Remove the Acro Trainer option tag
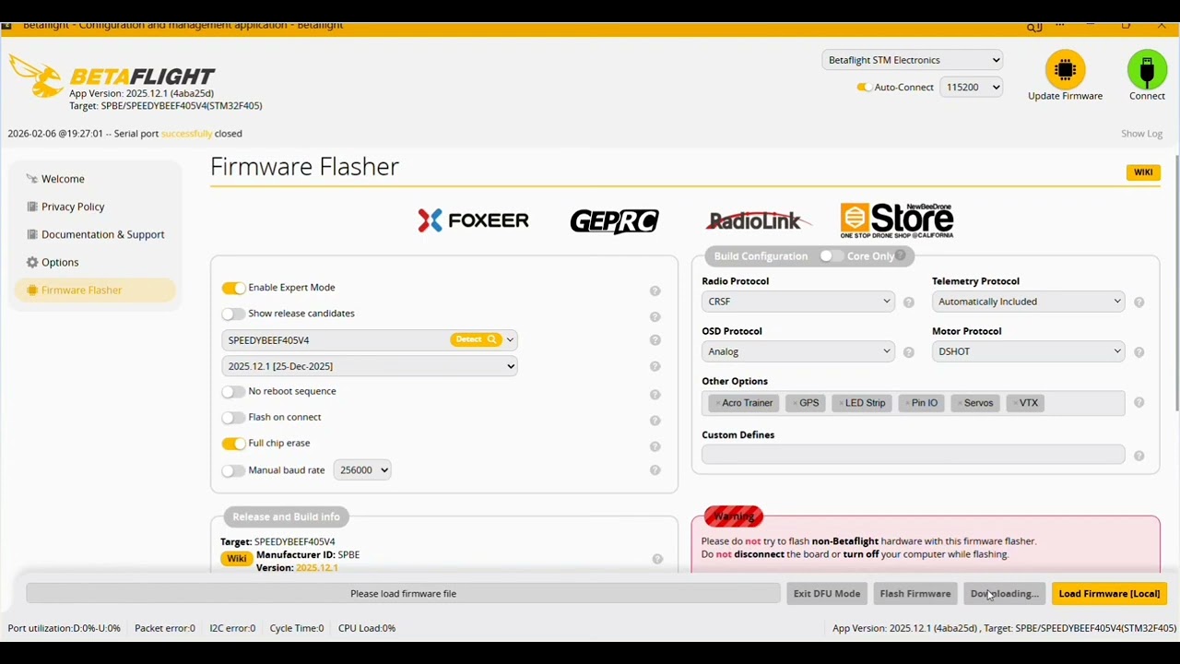This screenshot has height=664, width=1180. [x=717, y=403]
